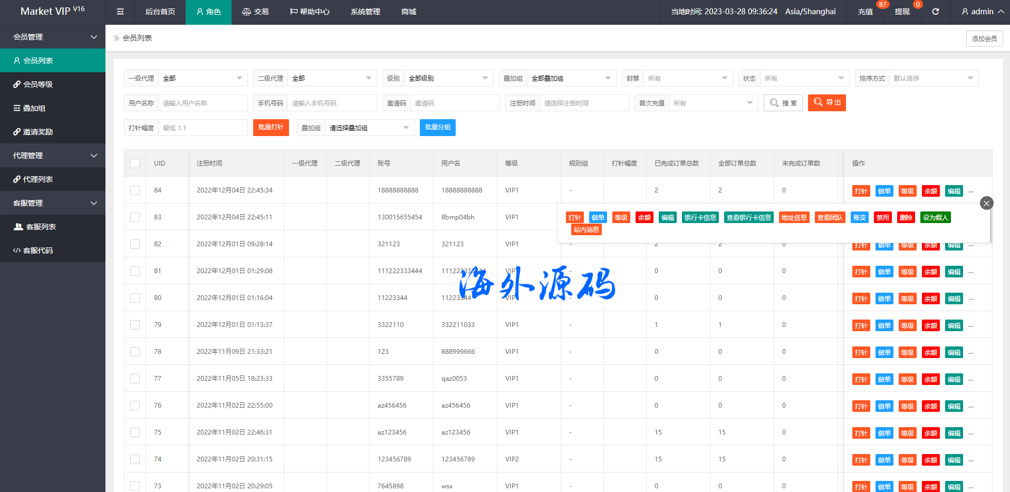Switch to the 系统管理 top menu
This screenshot has height=492, width=1010.
coord(365,12)
